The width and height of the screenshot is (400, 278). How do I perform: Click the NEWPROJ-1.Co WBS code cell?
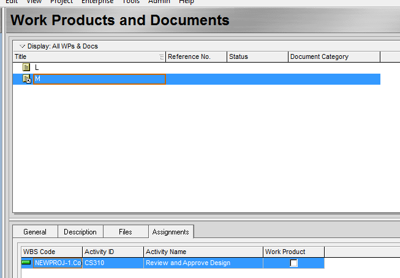coord(58,263)
